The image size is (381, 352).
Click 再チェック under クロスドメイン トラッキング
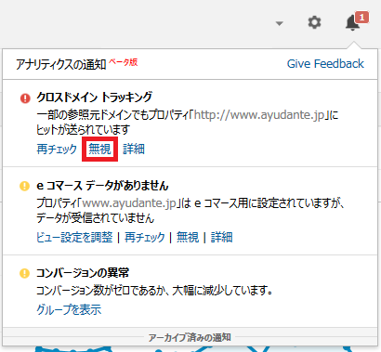57,149
